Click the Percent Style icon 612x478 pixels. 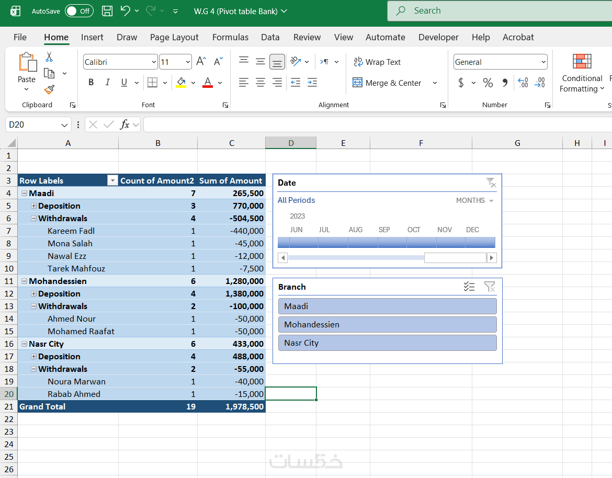(x=488, y=83)
